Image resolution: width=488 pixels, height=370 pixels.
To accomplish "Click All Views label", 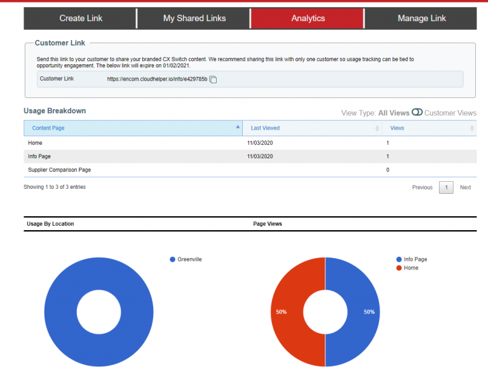I will [x=394, y=113].
